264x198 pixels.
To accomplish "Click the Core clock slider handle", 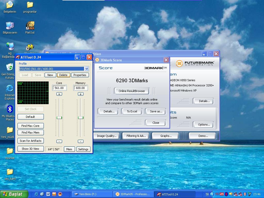I will (59, 118).
